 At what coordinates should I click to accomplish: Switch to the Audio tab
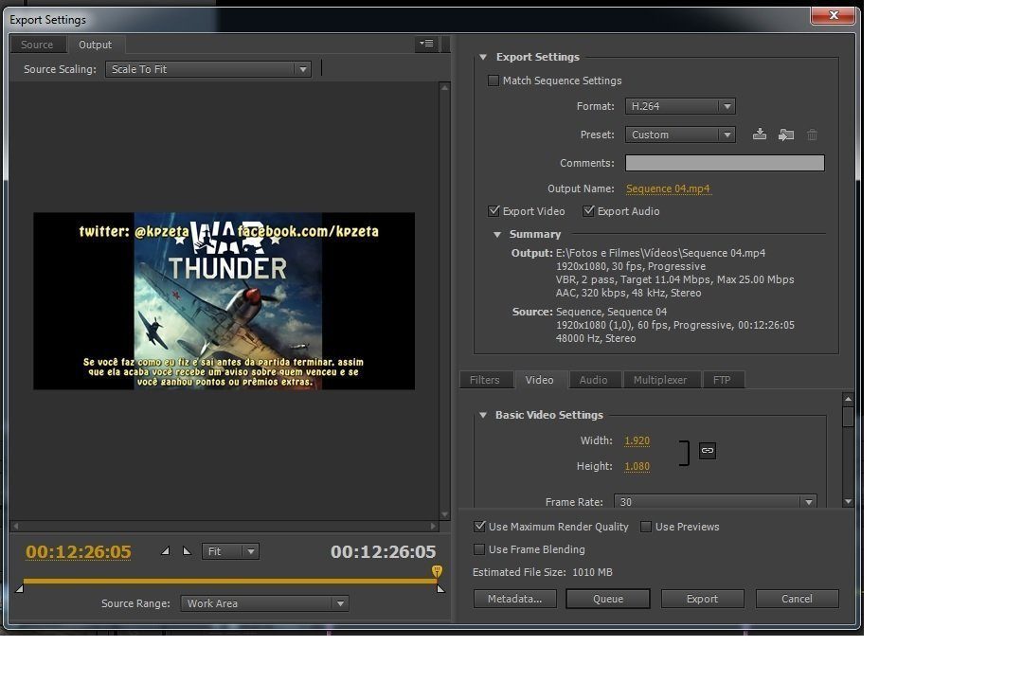[x=594, y=380]
